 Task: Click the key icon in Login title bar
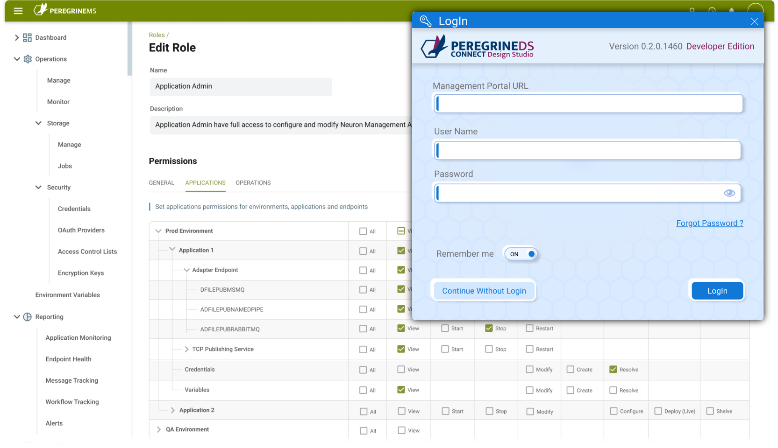pyautogui.click(x=425, y=21)
